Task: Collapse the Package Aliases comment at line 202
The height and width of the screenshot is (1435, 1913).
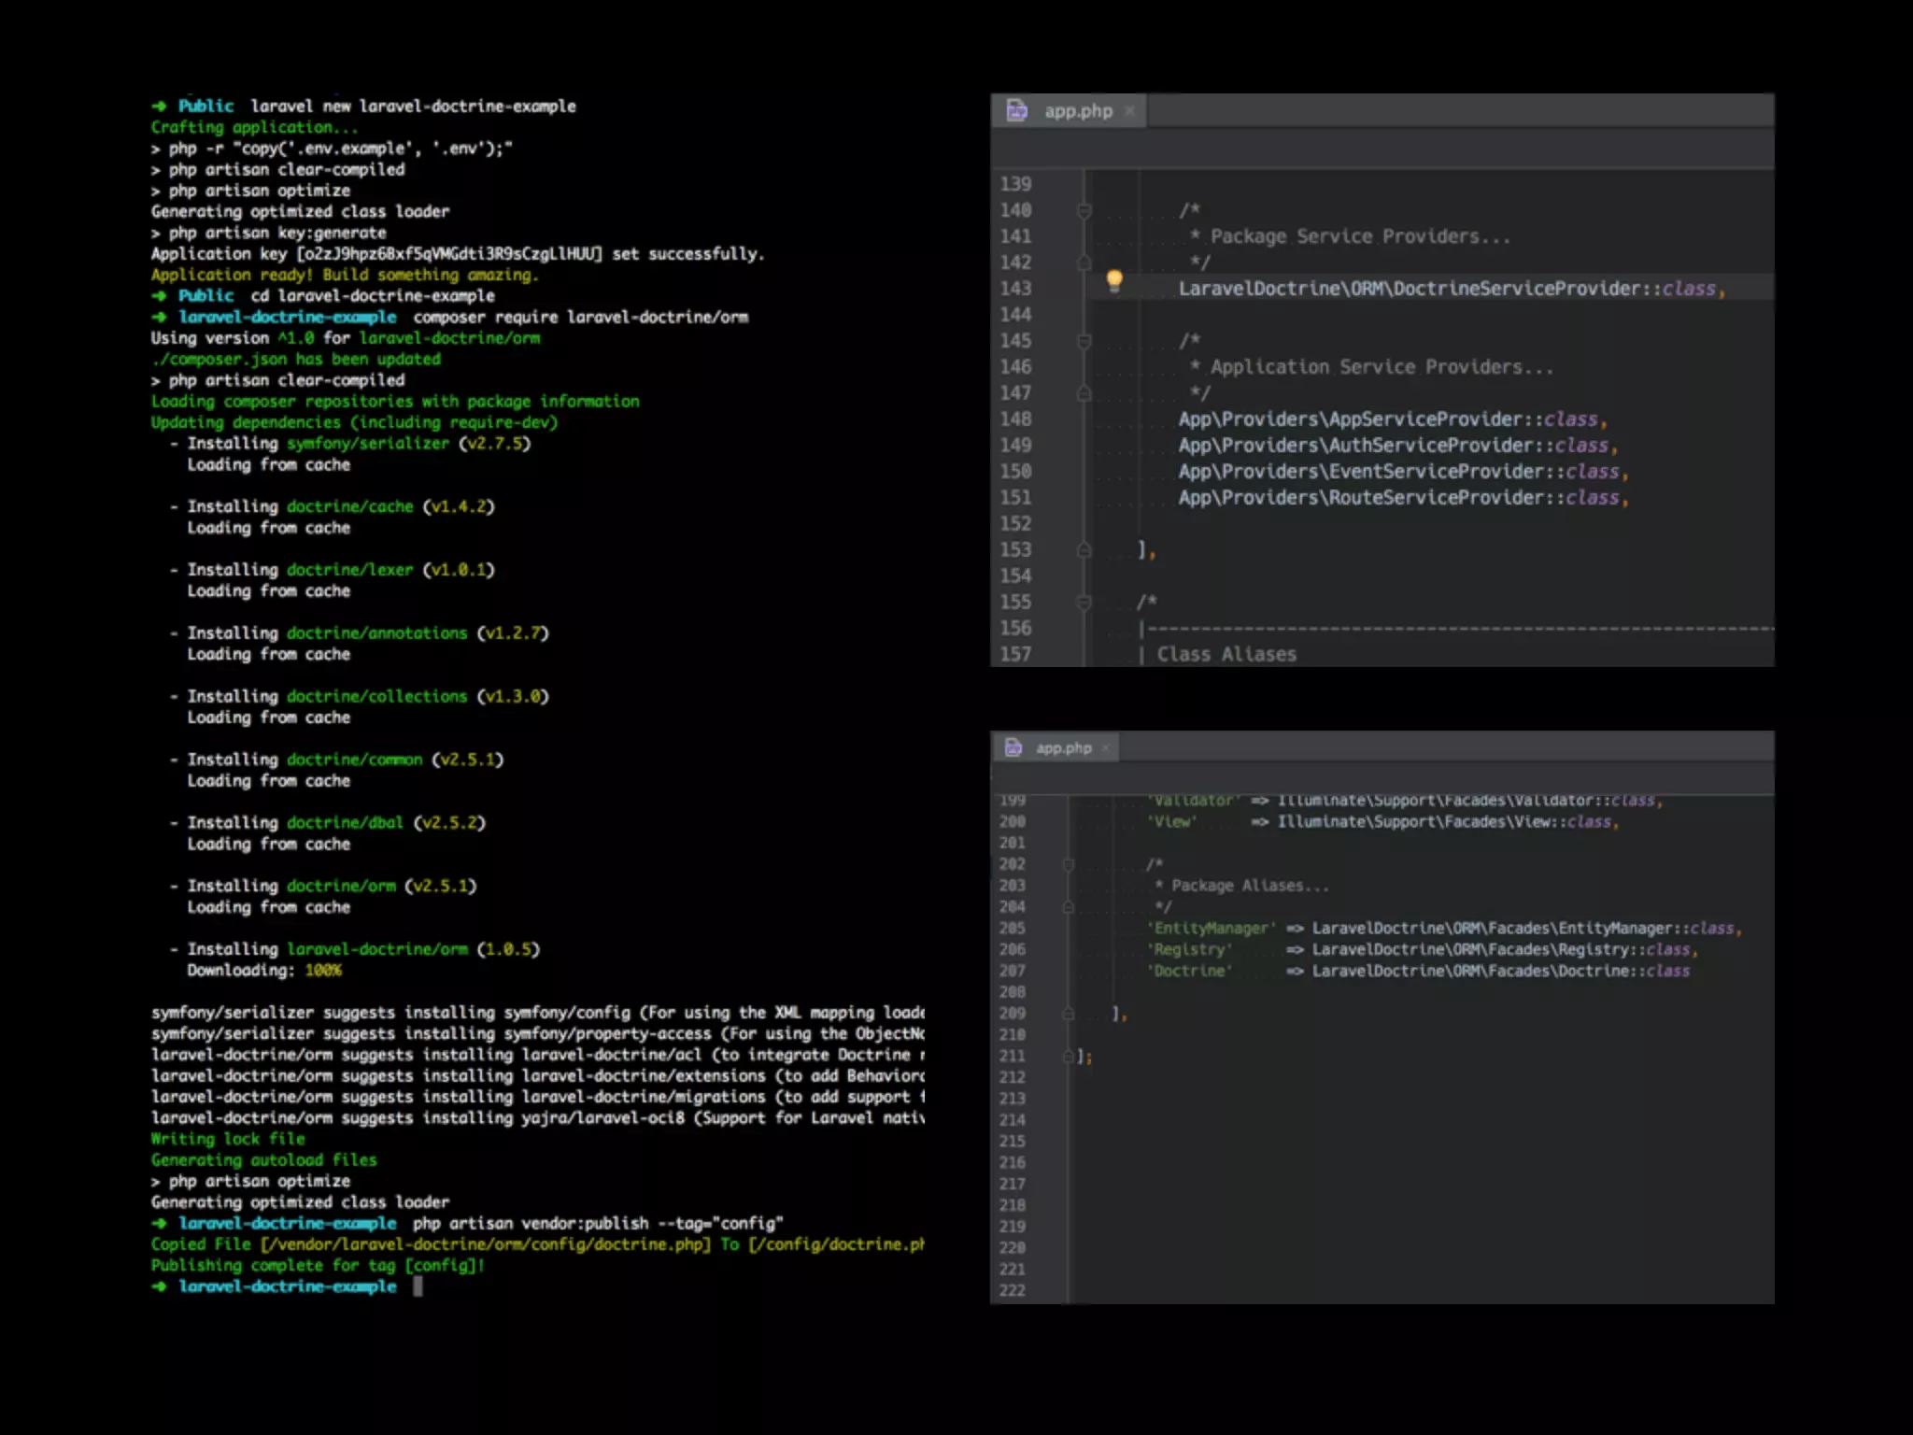Action: click(1069, 864)
